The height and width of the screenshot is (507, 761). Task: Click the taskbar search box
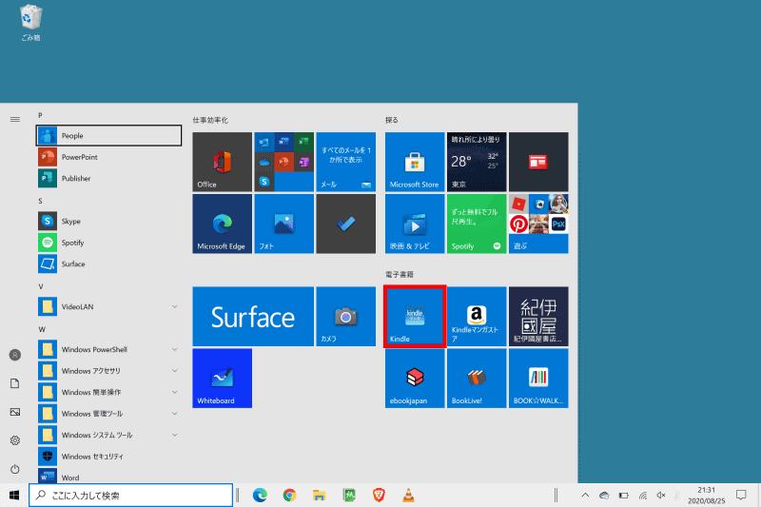[x=131, y=496]
